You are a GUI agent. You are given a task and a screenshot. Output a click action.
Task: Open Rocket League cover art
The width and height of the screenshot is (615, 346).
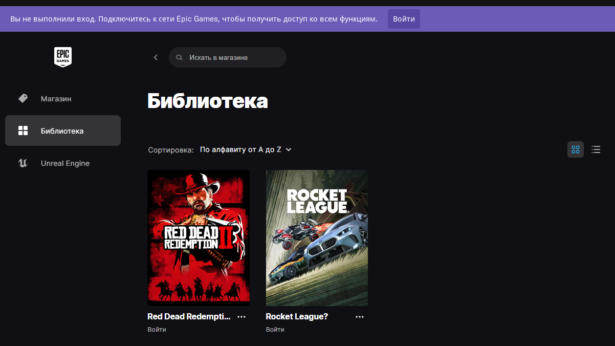317,238
